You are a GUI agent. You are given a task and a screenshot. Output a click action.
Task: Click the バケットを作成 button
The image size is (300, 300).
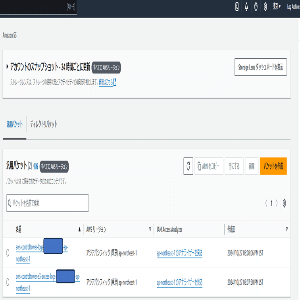tap(273, 166)
